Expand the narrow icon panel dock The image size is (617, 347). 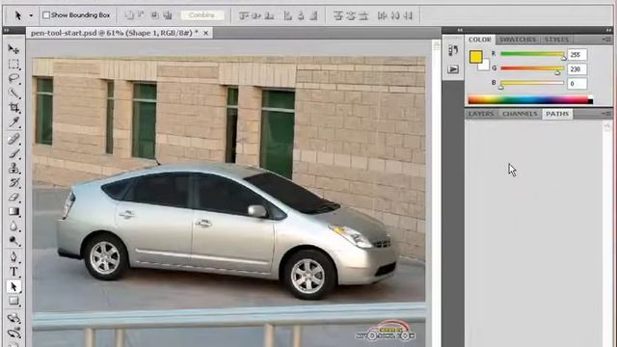point(460,30)
